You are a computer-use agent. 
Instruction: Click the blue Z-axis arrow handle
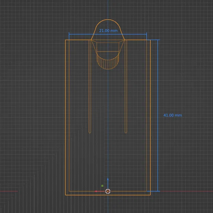coord(108,179)
